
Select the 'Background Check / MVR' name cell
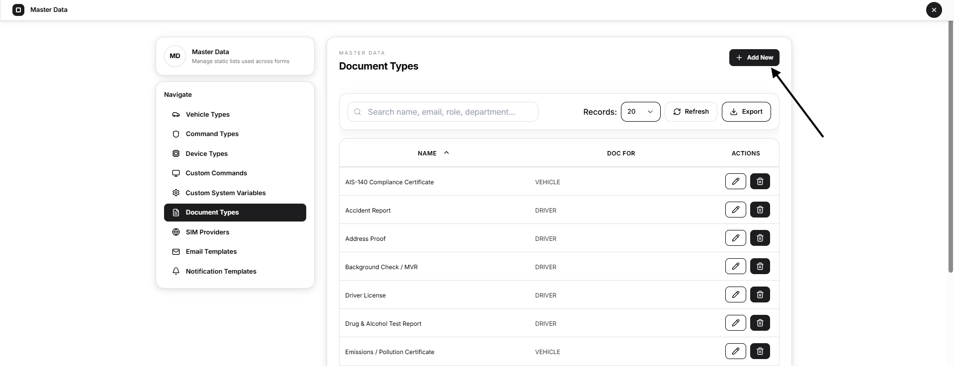point(381,267)
